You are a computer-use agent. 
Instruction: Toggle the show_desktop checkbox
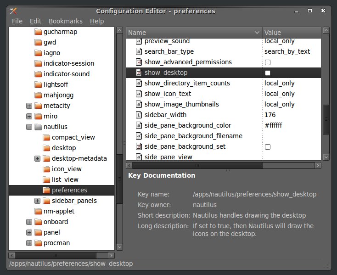(268, 73)
